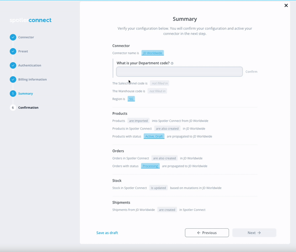Image resolution: width=296 pixels, height=252 pixels.
Task: Click the Next button
Action: click(254, 233)
